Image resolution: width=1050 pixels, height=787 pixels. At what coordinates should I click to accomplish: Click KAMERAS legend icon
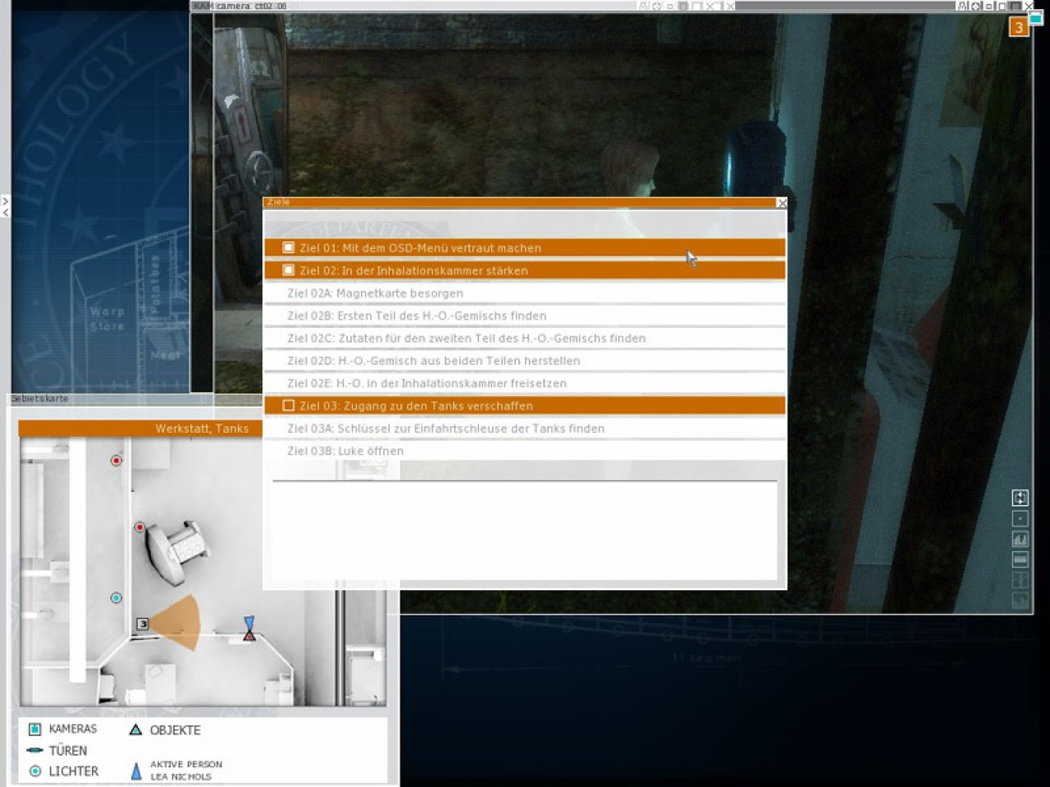35,729
